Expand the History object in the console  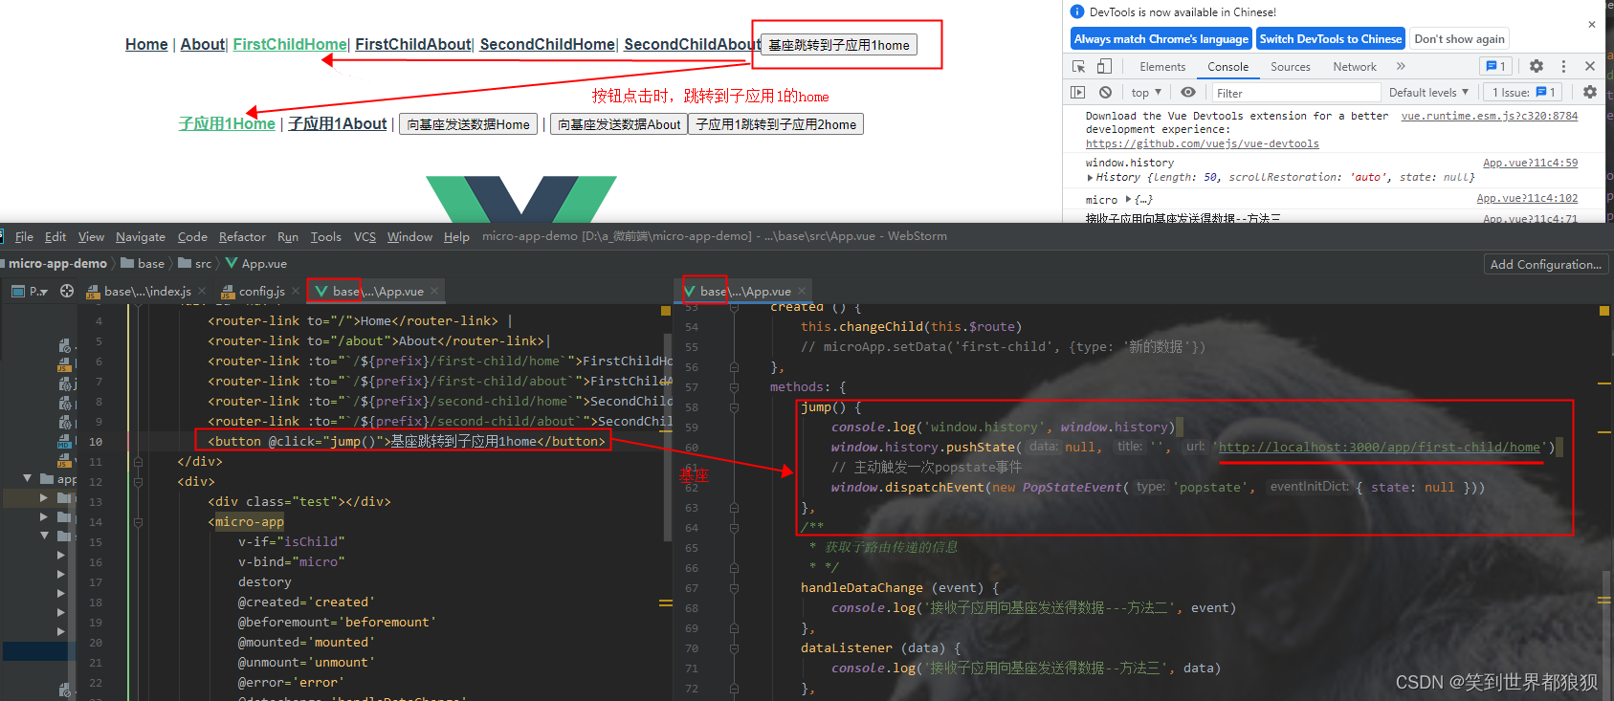(1090, 178)
